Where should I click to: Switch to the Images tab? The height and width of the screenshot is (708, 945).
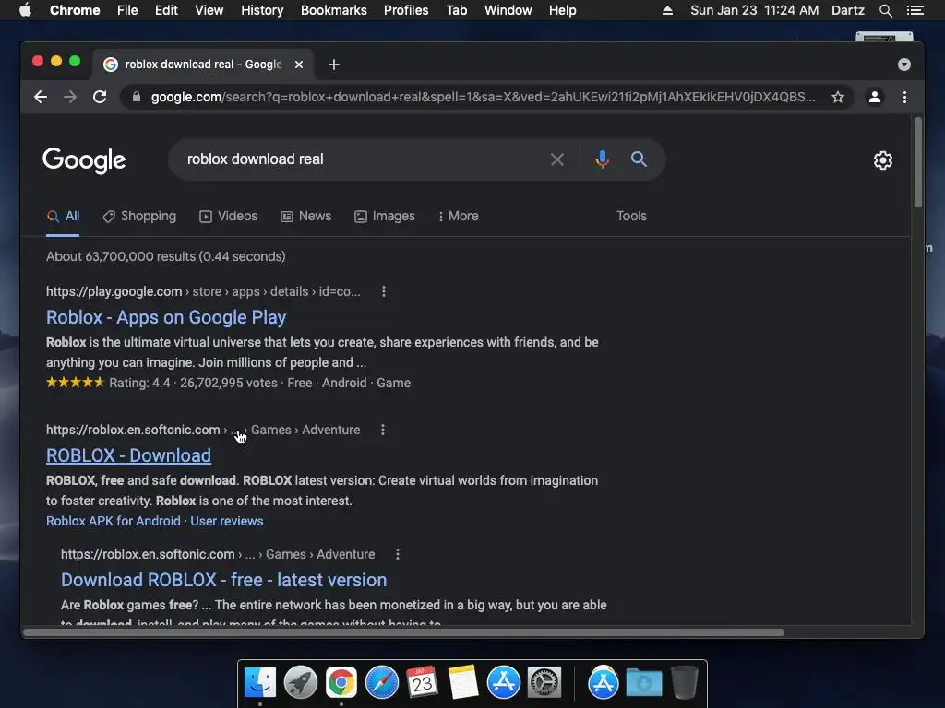pos(385,216)
